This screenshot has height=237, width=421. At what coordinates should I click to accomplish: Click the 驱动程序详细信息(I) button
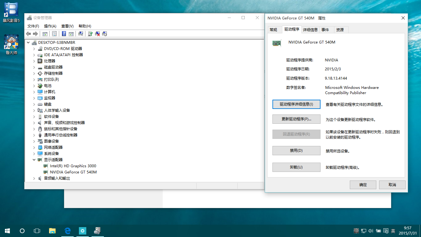pyautogui.click(x=296, y=104)
